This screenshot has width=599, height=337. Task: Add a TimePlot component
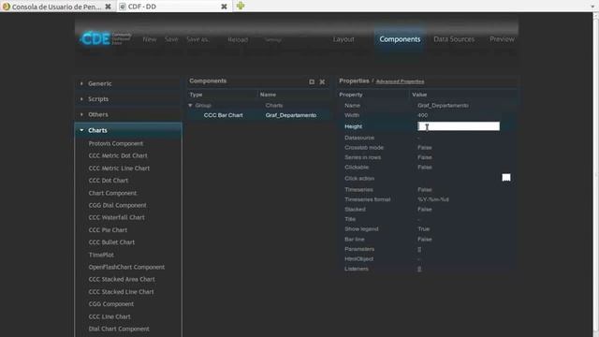[x=101, y=255]
